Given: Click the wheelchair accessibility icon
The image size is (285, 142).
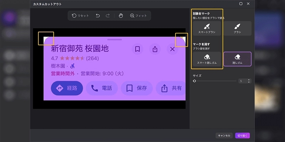Looking at the screenshot, I should [x=72, y=66].
